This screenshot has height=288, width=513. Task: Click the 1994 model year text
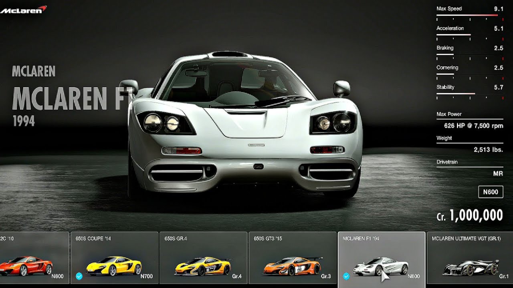24,121
